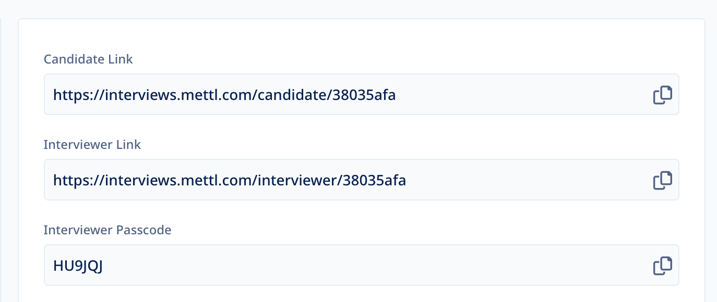Viewport: 717px width, 302px height.
Task: Click mettl.com domain in interviewer link
Action: click(217, 181)
